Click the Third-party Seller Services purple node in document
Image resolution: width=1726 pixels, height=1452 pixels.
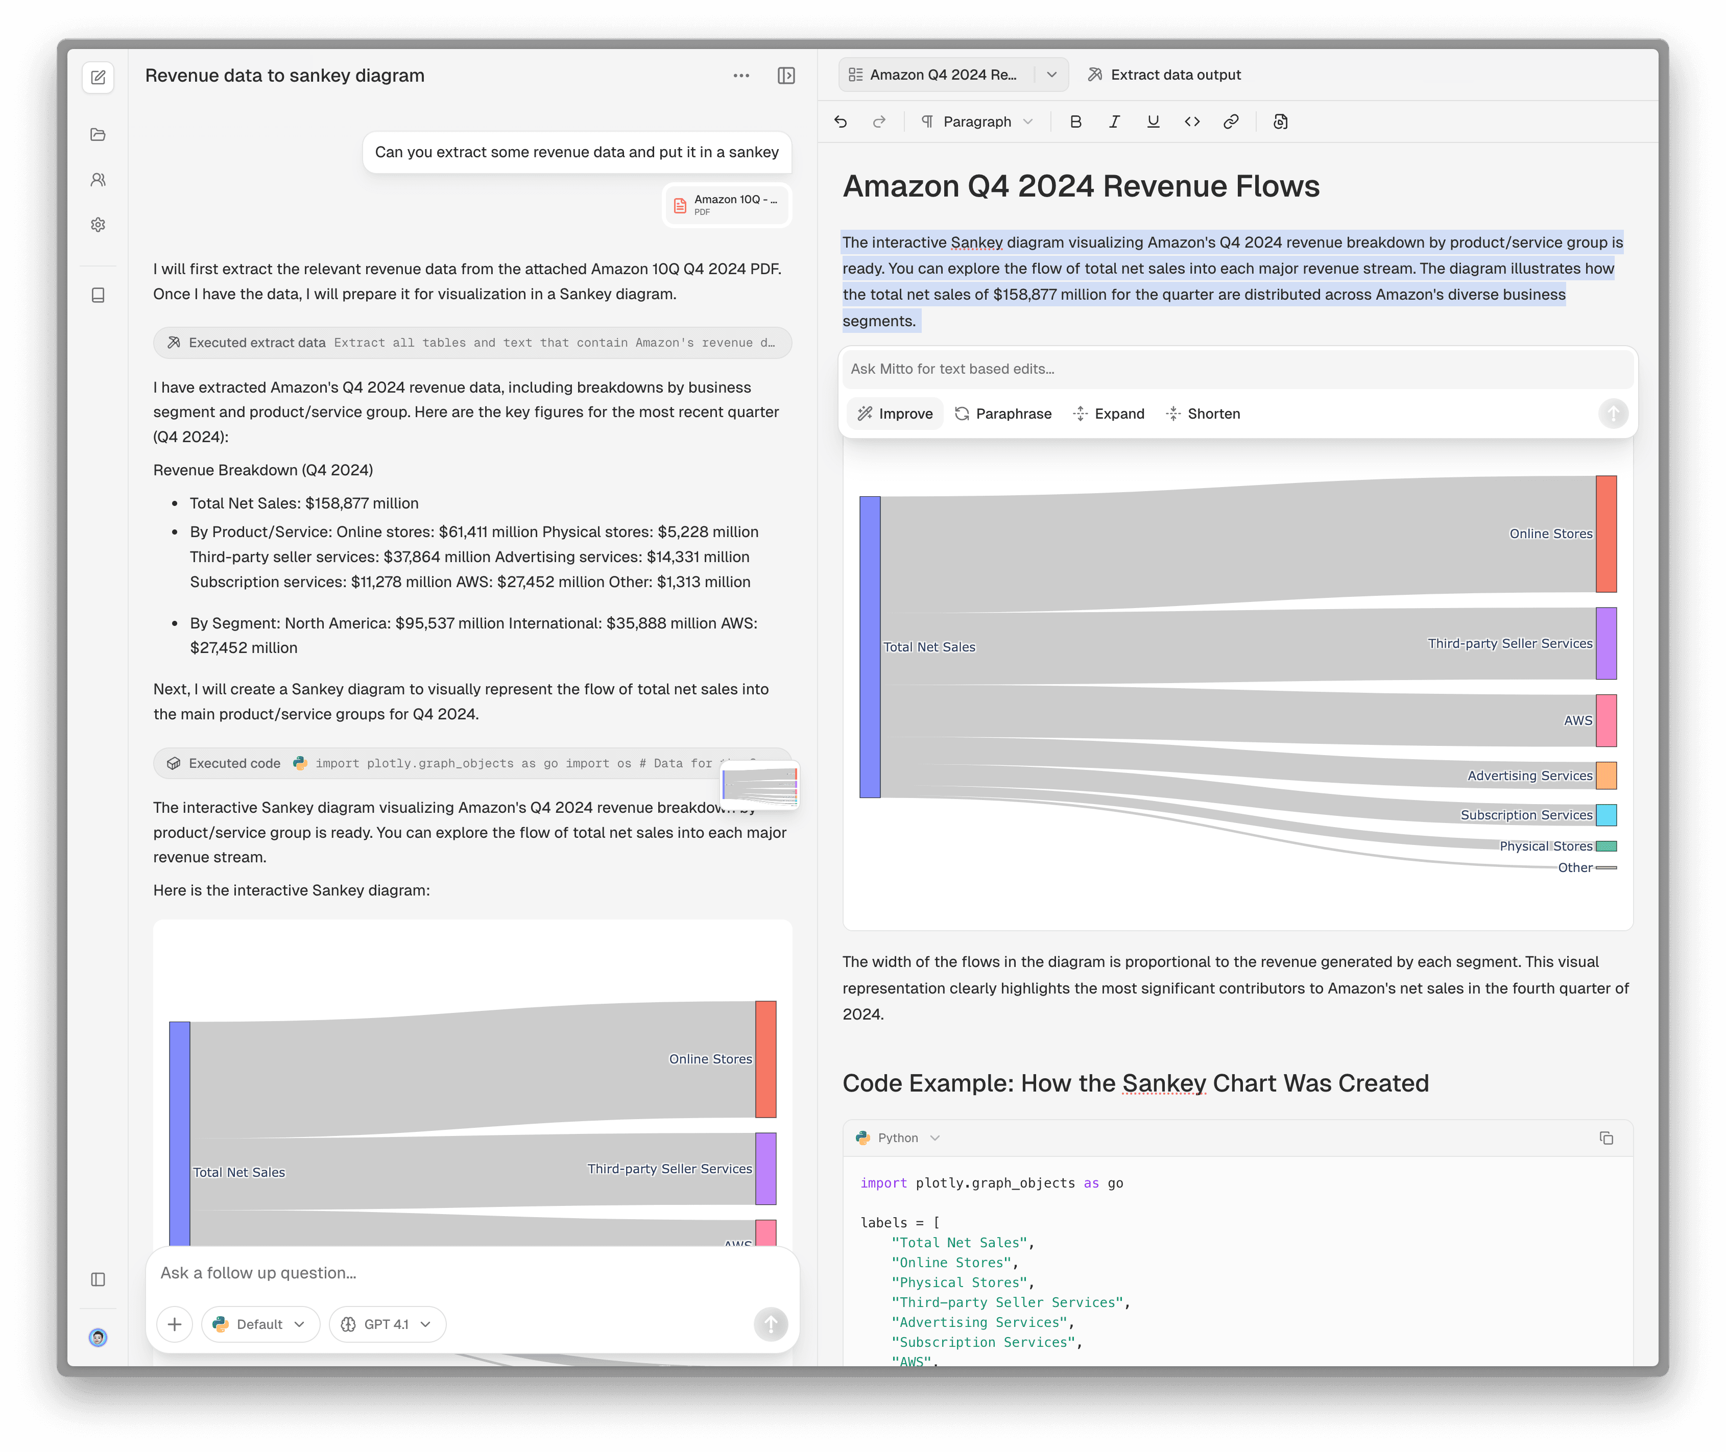pos(1606,644)
